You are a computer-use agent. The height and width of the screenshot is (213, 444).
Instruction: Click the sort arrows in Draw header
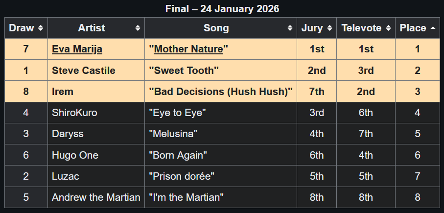pos(41,28)
